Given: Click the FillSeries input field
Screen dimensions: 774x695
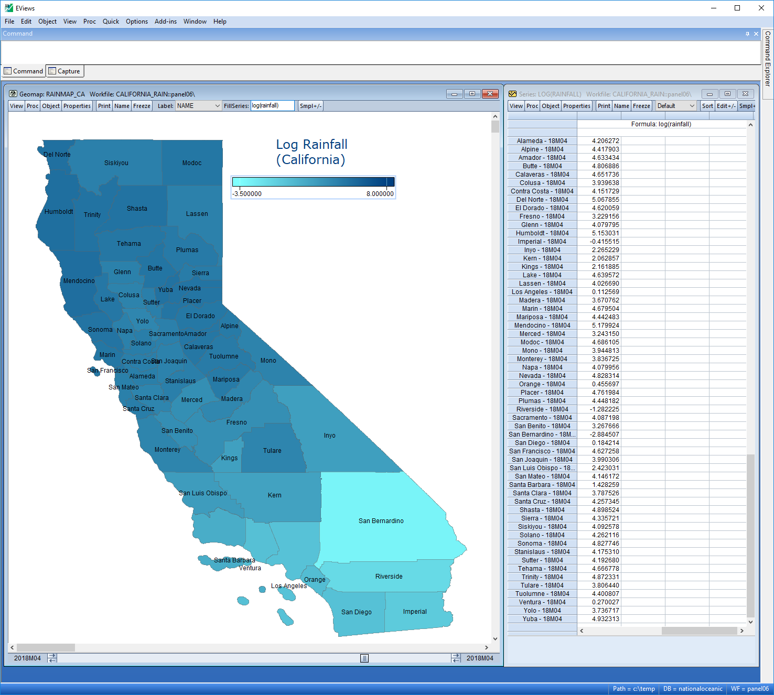Looking at the screenshot, I should coord(272,106).
